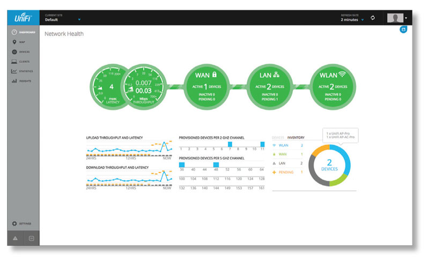Open the Dashboard sidebar icon
Image resolution: width=429 pixels, height=261 pixels.
click(x=14, y=32)
